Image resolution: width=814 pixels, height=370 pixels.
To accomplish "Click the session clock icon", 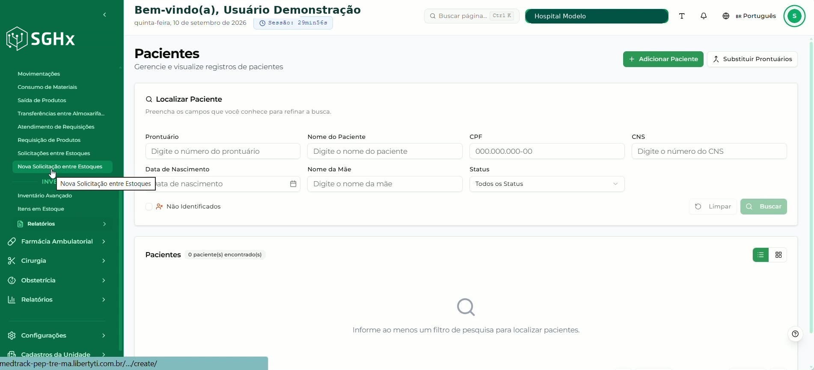I will point(262,23).
